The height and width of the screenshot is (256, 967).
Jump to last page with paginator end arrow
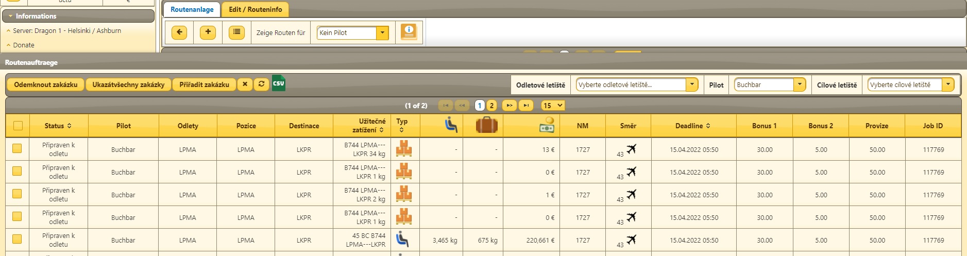tap(525, 106)
